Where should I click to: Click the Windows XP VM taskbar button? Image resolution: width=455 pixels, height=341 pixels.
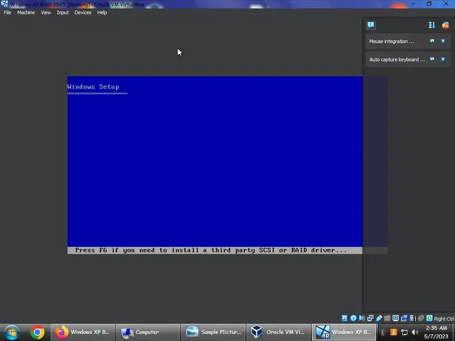click(x=344, y=332)
